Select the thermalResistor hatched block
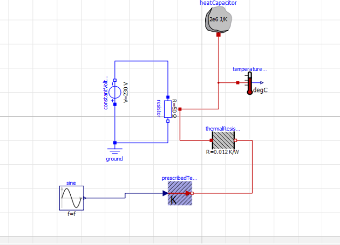This screenshot has width=340, height=245. [x=223, y=141]
